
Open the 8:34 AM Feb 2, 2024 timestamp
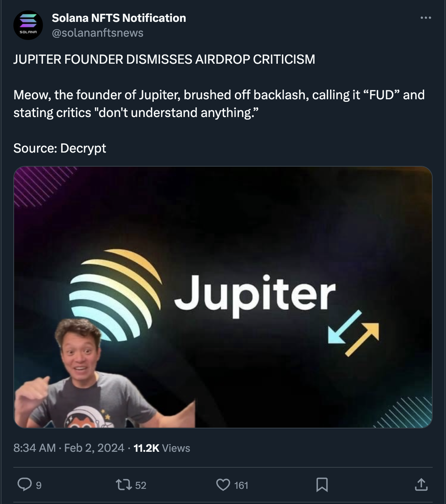click(x=69, y=448)
